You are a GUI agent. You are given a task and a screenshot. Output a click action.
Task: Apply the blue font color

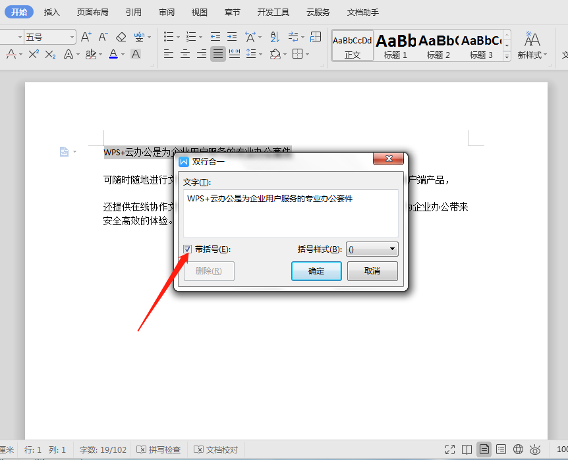(x=113, y=54)
